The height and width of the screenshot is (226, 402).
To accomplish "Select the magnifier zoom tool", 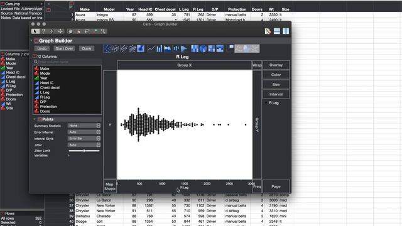I will point(95,31).
